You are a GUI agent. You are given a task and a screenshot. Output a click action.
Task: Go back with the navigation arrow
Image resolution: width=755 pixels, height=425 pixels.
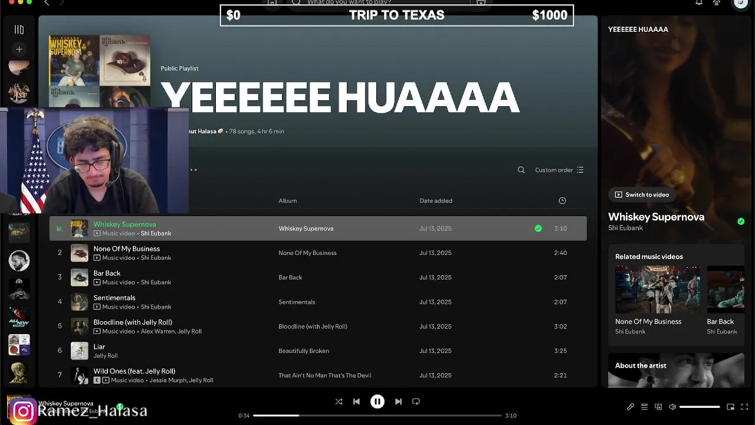(47, 3)
